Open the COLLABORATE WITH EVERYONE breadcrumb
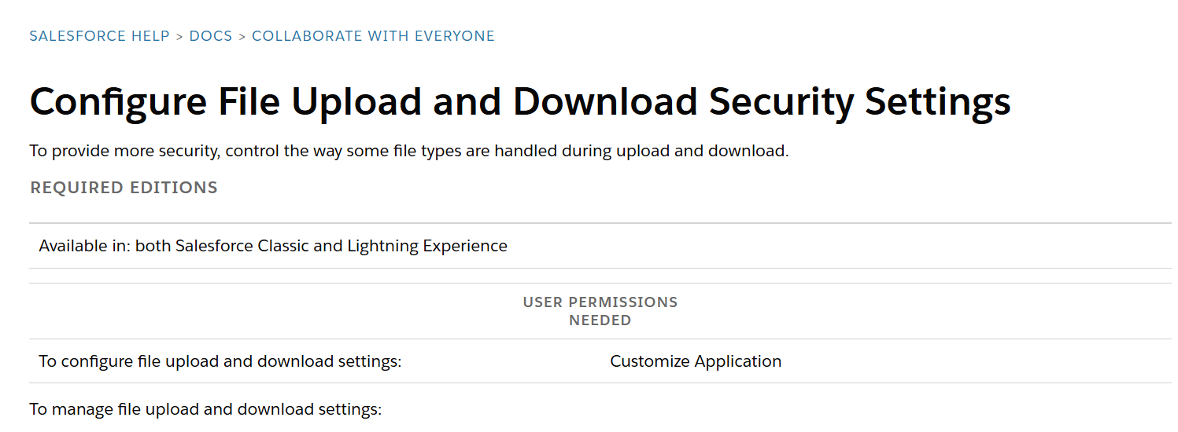This screenshot has height=432, width=1178. (x=373, y=36)
